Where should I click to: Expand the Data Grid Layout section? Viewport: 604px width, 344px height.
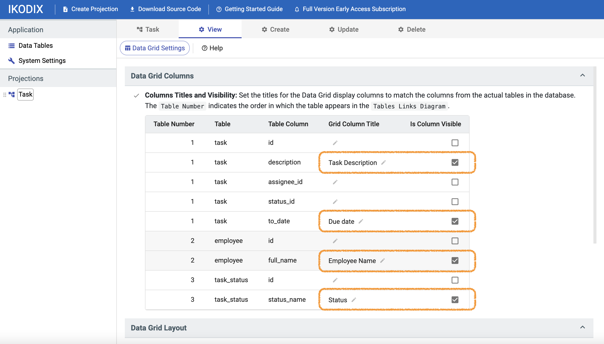pos(582,327)
